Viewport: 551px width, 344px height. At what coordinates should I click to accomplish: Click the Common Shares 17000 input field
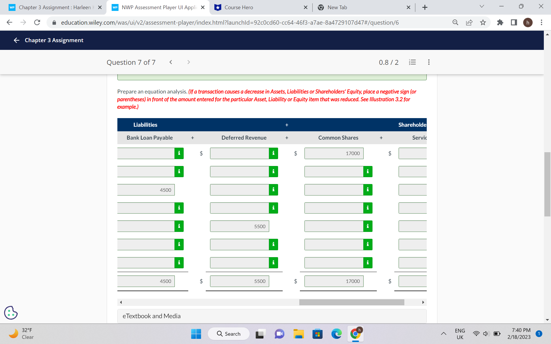334,153
